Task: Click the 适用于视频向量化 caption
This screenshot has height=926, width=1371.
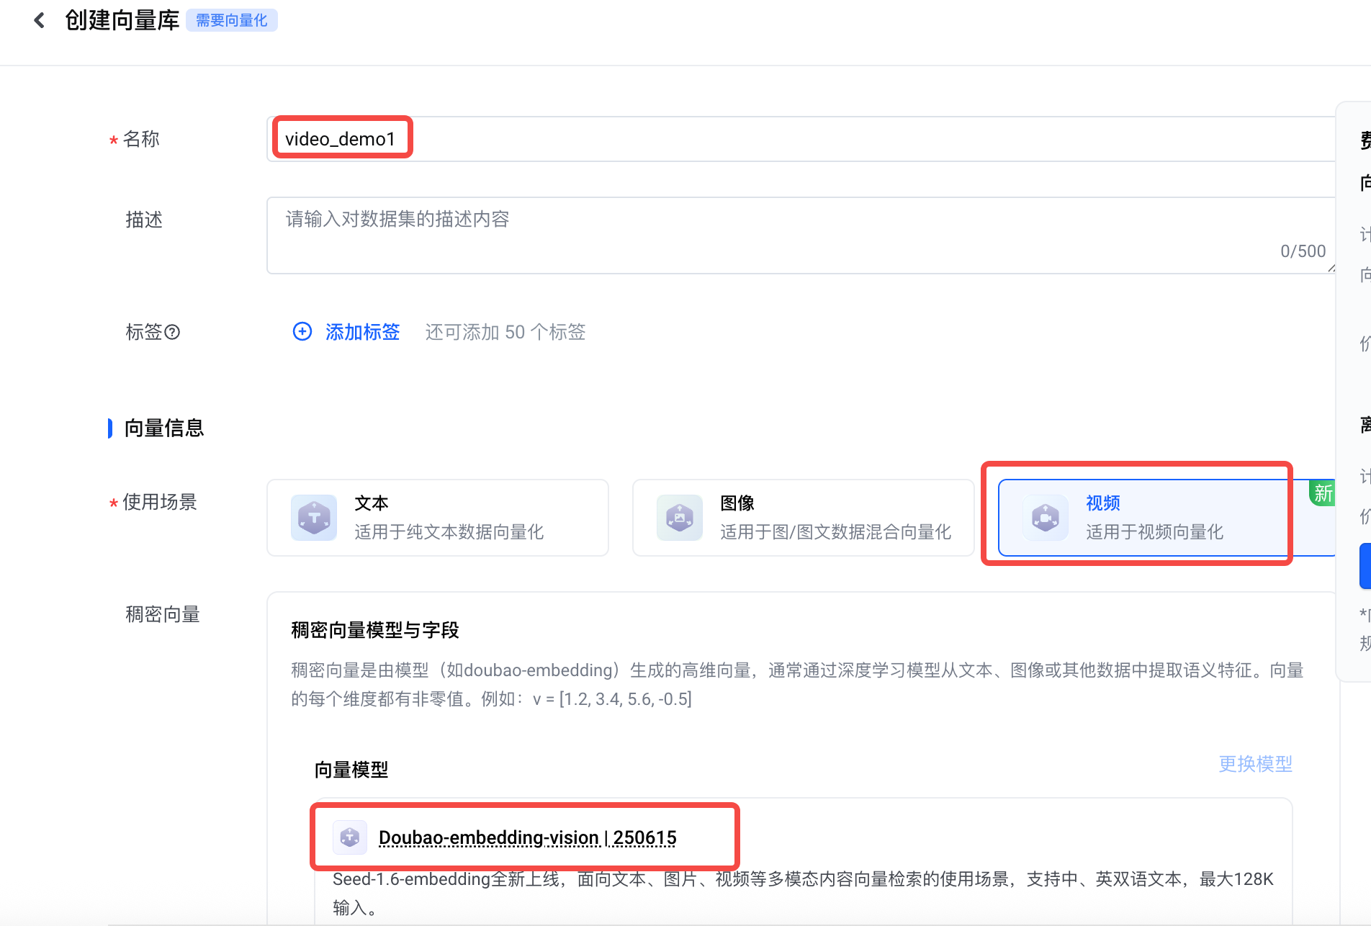Action: [x=1155, y=532]
